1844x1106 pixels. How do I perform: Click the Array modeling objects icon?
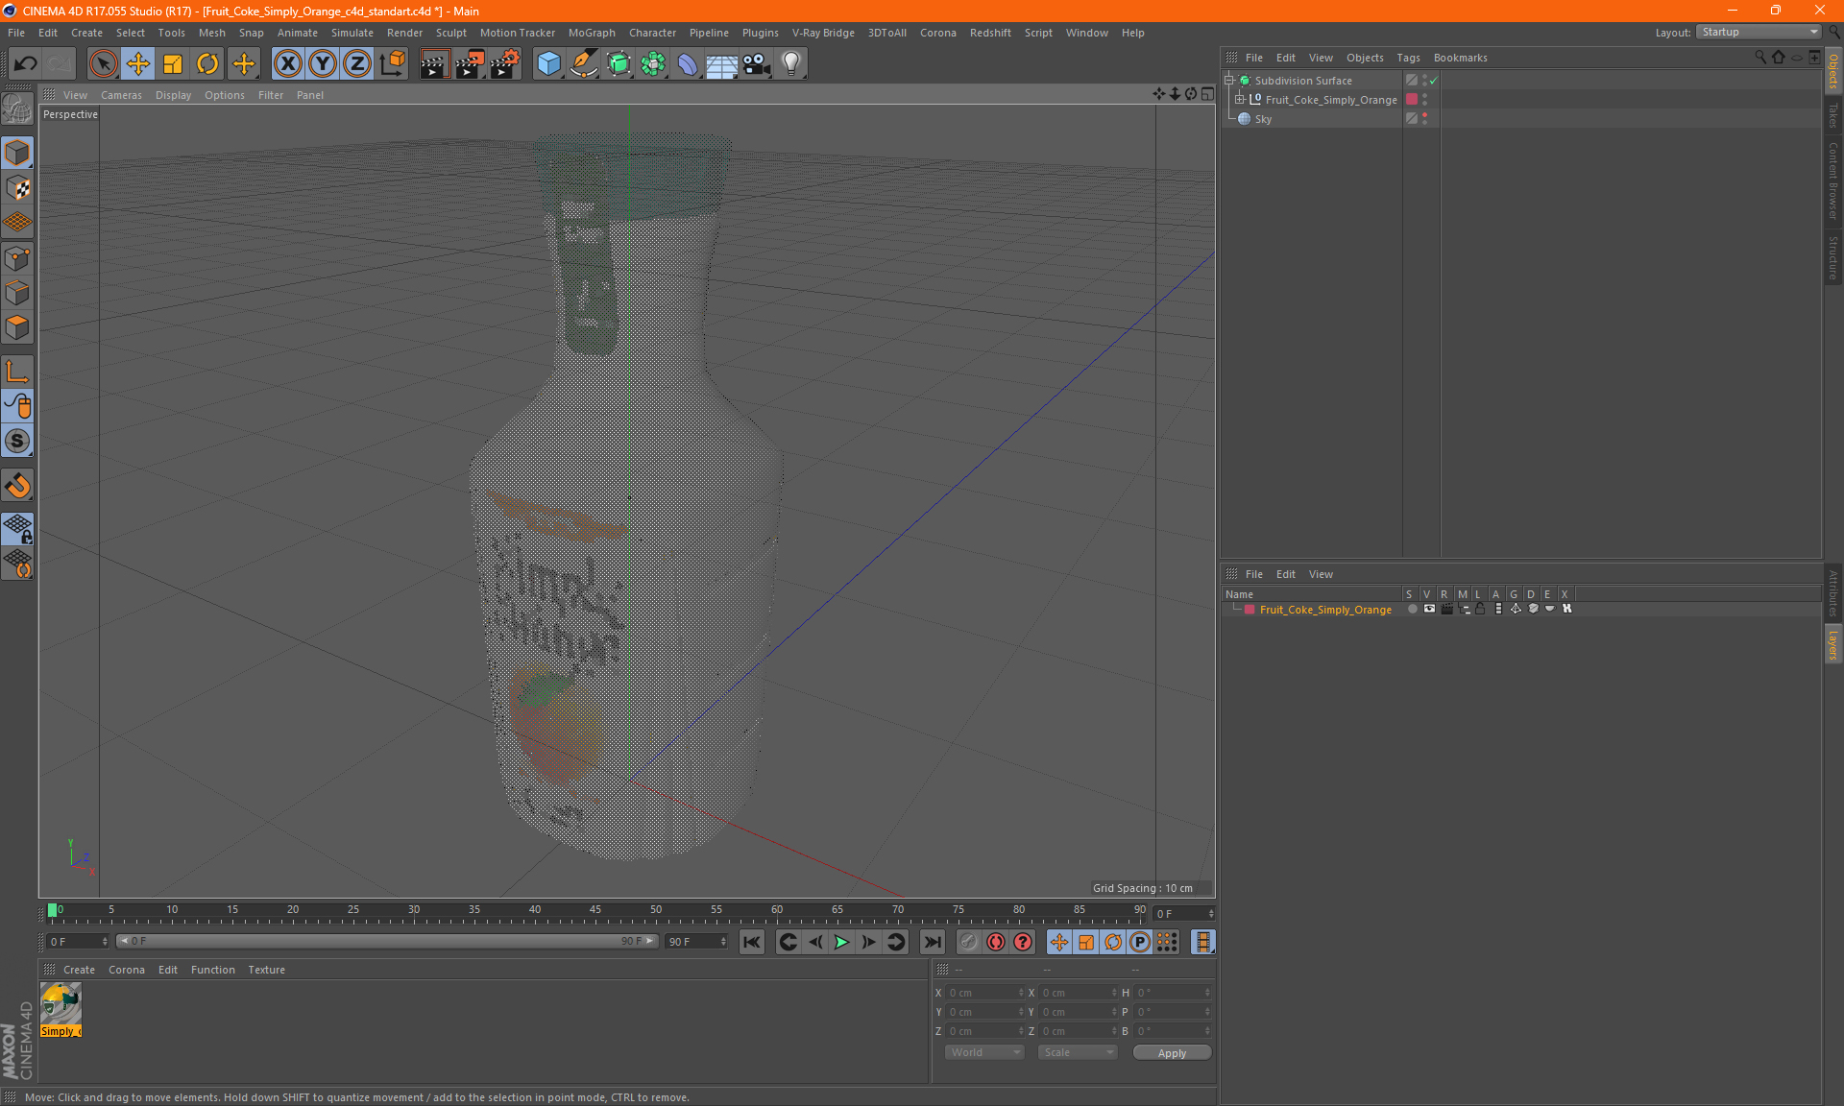point(653,64)
